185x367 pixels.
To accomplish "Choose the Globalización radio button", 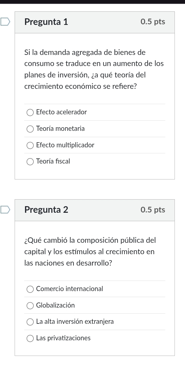I will [x=30, y=306].
